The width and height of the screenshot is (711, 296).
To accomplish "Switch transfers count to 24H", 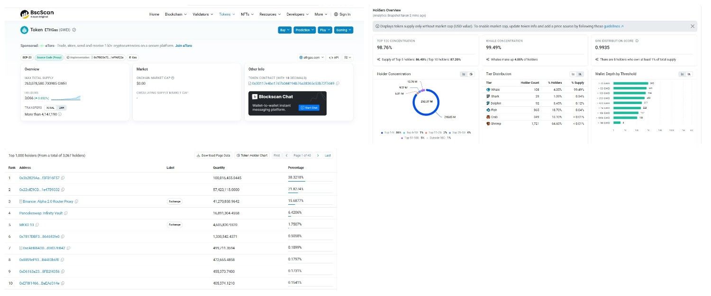I will click(x=62, y=108).
